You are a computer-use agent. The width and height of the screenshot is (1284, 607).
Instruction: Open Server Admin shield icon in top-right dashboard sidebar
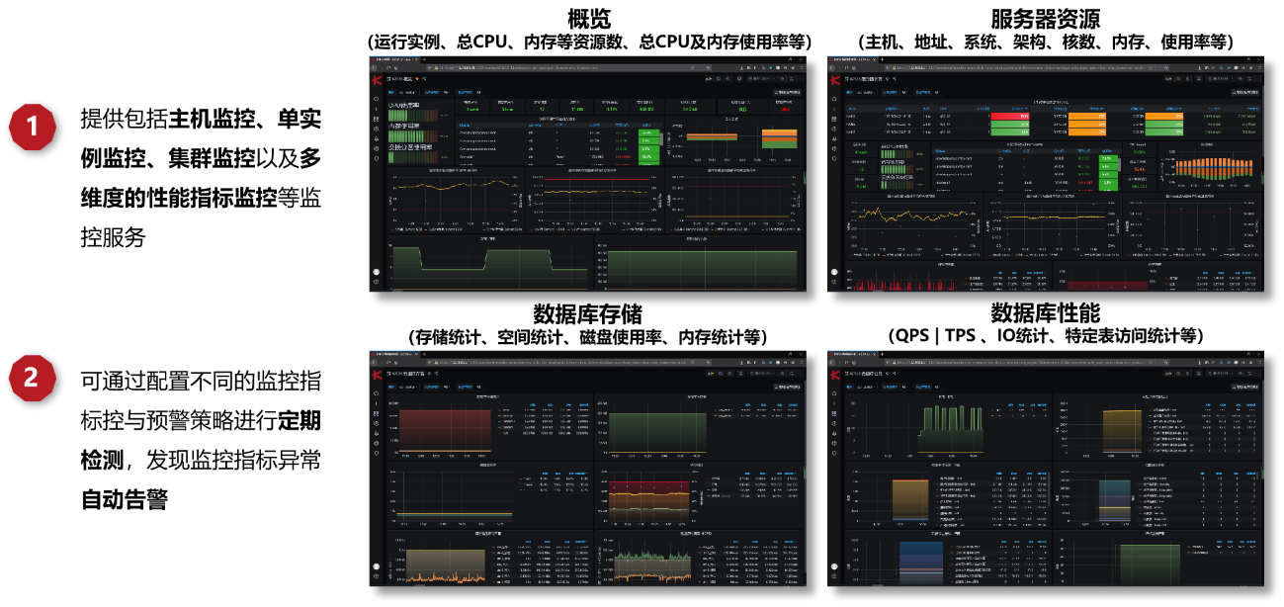834,158
